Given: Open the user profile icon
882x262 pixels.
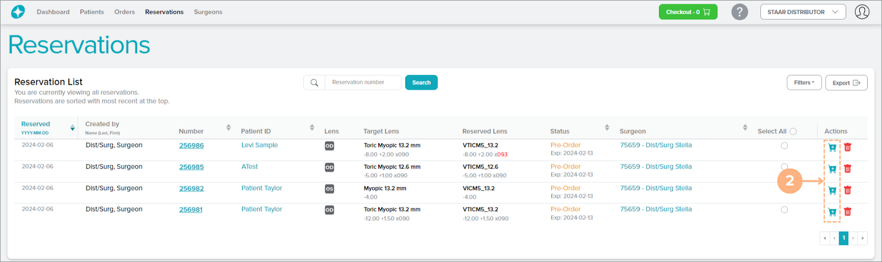Looking at the screenshot, I should click(862, 12).
